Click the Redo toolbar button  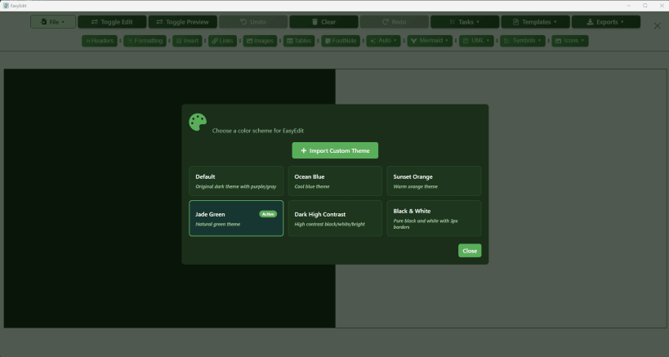(395, 22)
